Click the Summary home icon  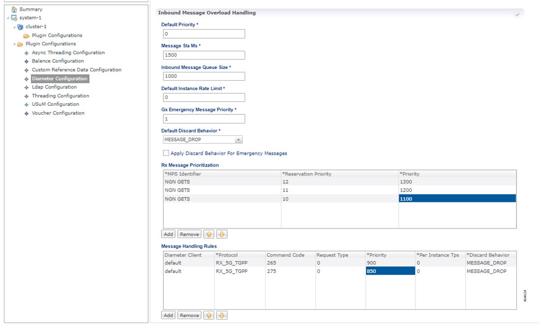[x=14, y=9]
